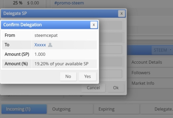Click the 25 % value in background
Viewport: 173px width, 118px height.
(18, 3)
